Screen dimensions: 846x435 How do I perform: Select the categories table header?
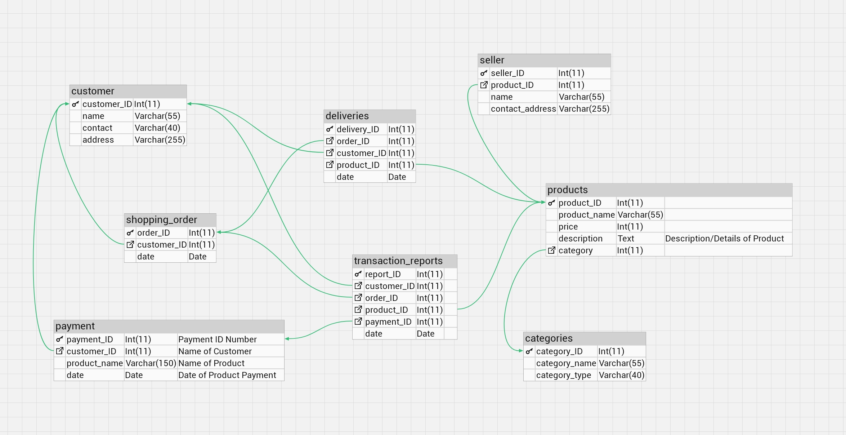click(x=585, y=338)
